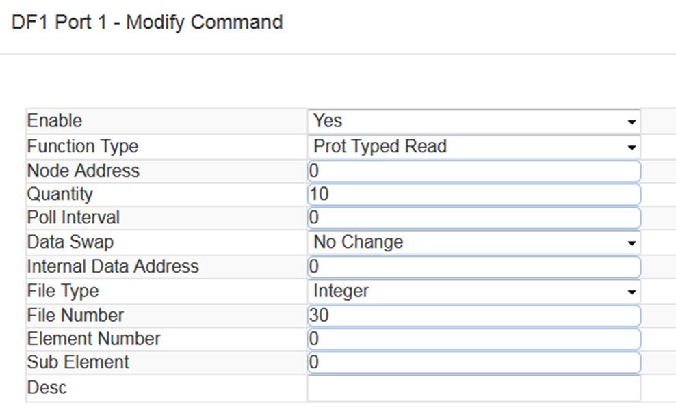Click the Function Type label
The image size is (676, 416).
click(x=83, y=147)
